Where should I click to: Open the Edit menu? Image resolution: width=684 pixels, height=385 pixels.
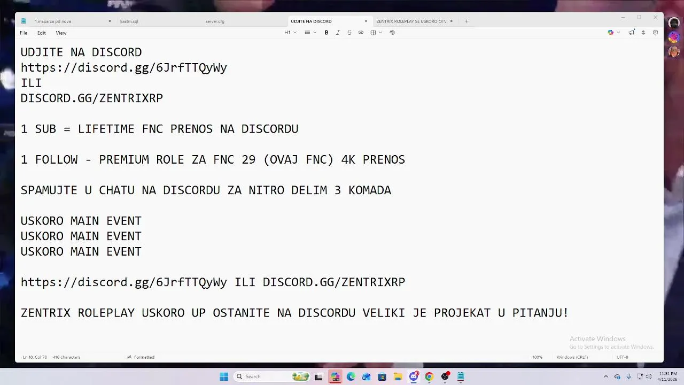click(x=42, y=33)
